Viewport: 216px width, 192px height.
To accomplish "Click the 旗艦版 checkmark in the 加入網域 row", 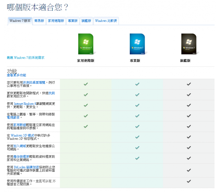I will [x=189, y=148].
